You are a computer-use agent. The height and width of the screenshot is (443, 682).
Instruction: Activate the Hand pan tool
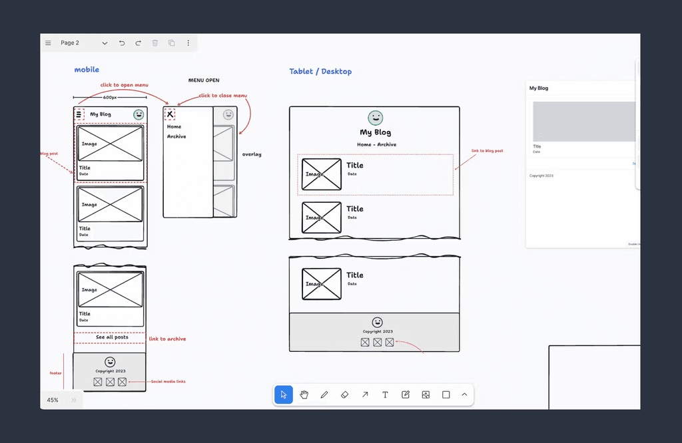pos(304,394)
